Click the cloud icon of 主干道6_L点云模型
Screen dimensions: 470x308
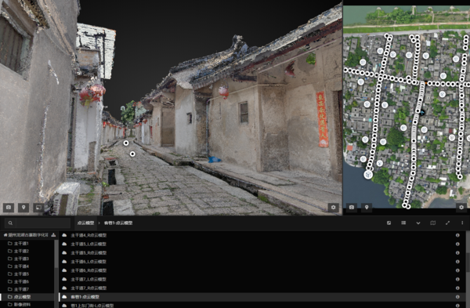pos(64,262)
